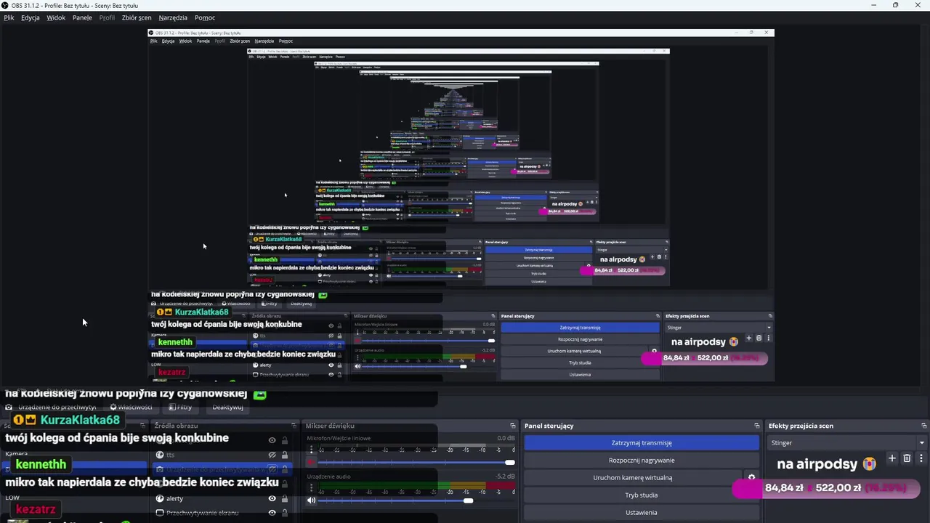Open Mikrofon/Wejście liniowe three-dot options
930x523 pixels.
click(x=311, y=450)
